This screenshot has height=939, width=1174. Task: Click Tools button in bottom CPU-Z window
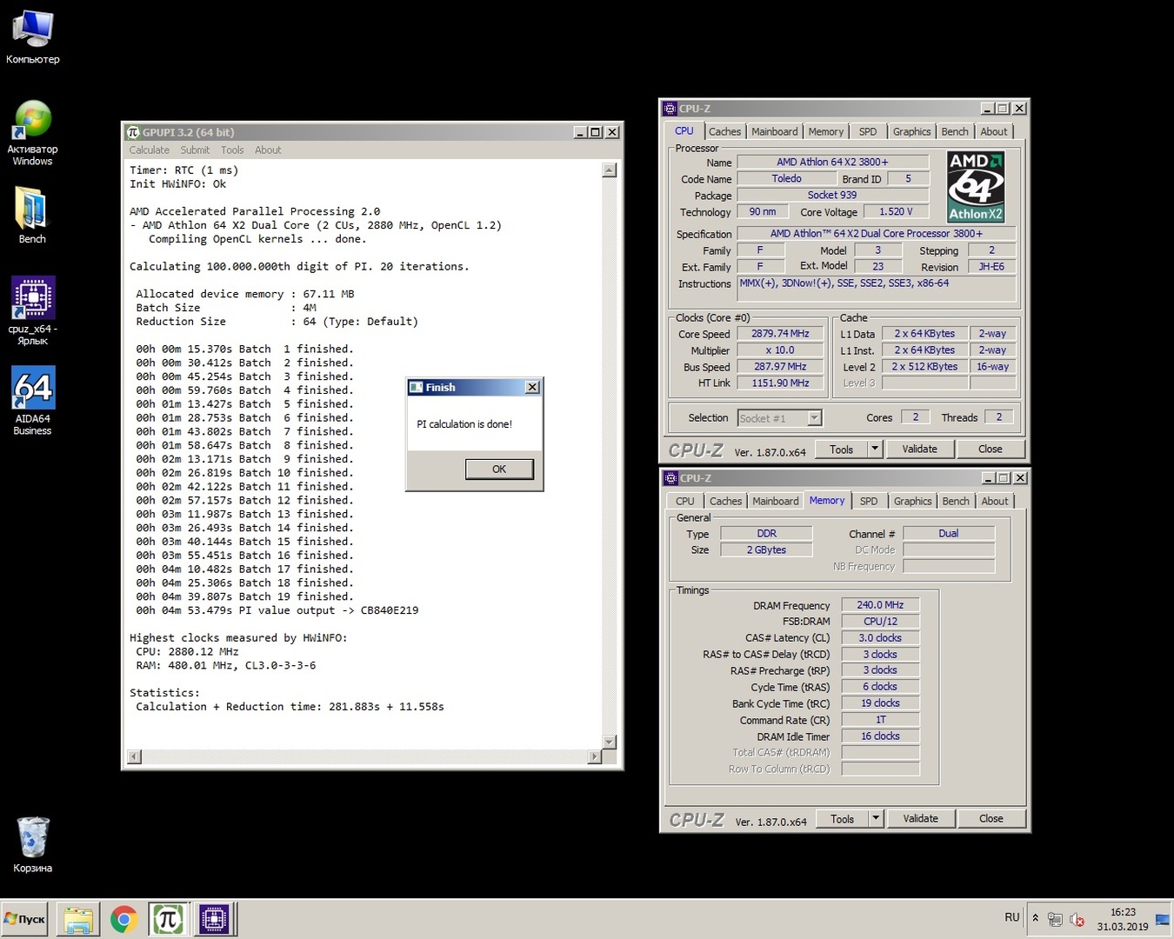[x=842, y=819]
